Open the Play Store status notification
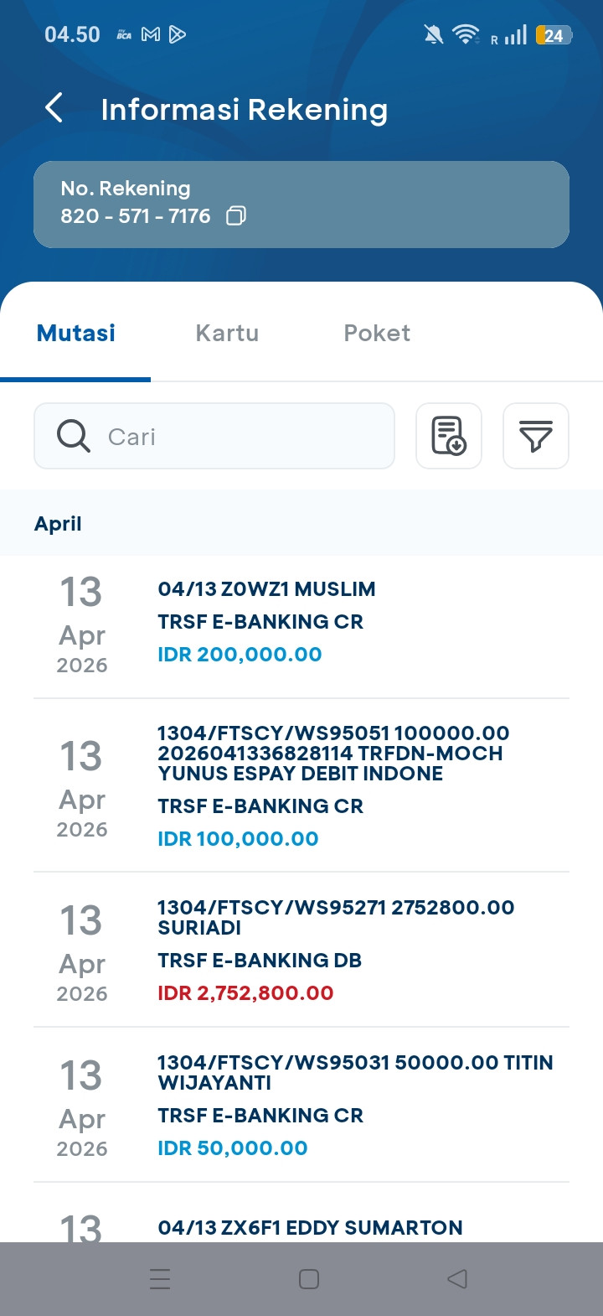Image resolution: width=603 pixels, height=1316 pixels. tap(178, 34)
